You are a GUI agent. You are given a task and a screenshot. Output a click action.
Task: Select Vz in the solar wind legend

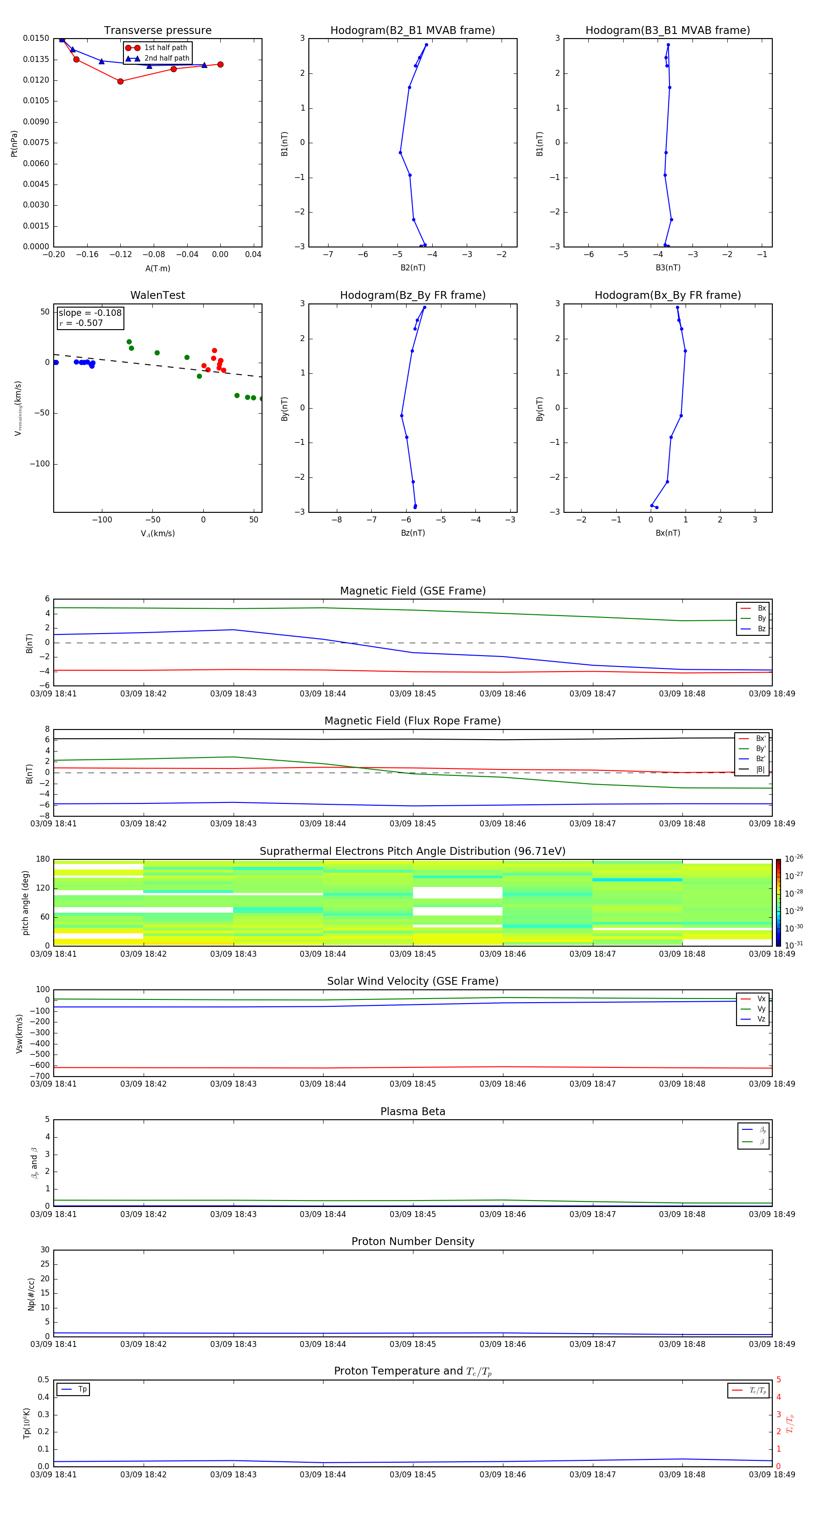click(x=753, y=1019)
